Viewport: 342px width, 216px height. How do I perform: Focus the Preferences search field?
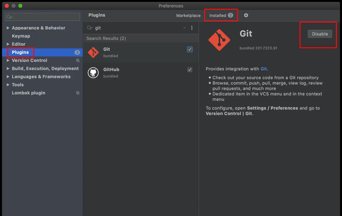[42, 17]
